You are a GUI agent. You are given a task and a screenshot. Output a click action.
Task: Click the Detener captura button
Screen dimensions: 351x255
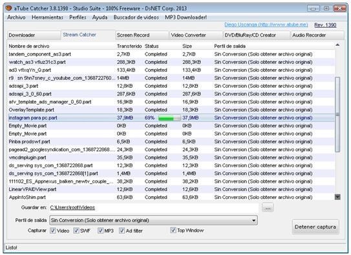315,227
